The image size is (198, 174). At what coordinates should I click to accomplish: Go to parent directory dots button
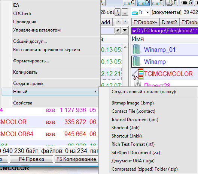coord(125,12)
